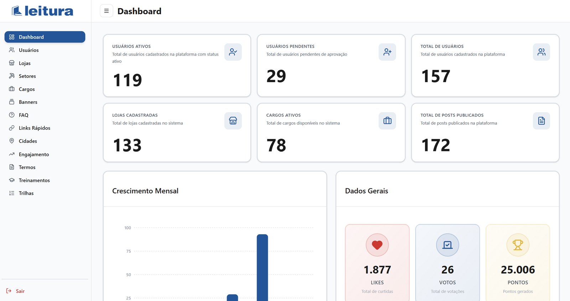Image resolution: width=570 pixels, height=301 pixels.
Task: Open the Usuários menu item
Action: [x=45, y=50]
